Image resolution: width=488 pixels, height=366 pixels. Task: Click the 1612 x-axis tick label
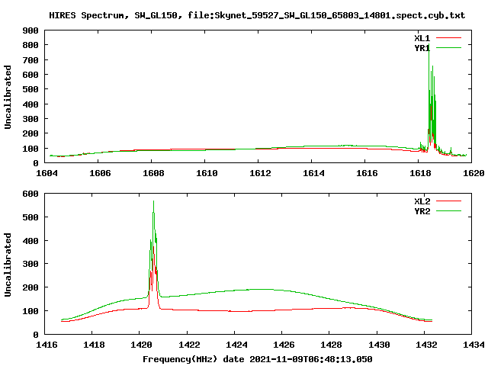click(260, 173)
